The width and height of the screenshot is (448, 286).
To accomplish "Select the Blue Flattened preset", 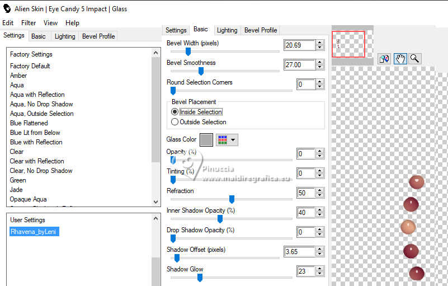I will pos(29,123).
